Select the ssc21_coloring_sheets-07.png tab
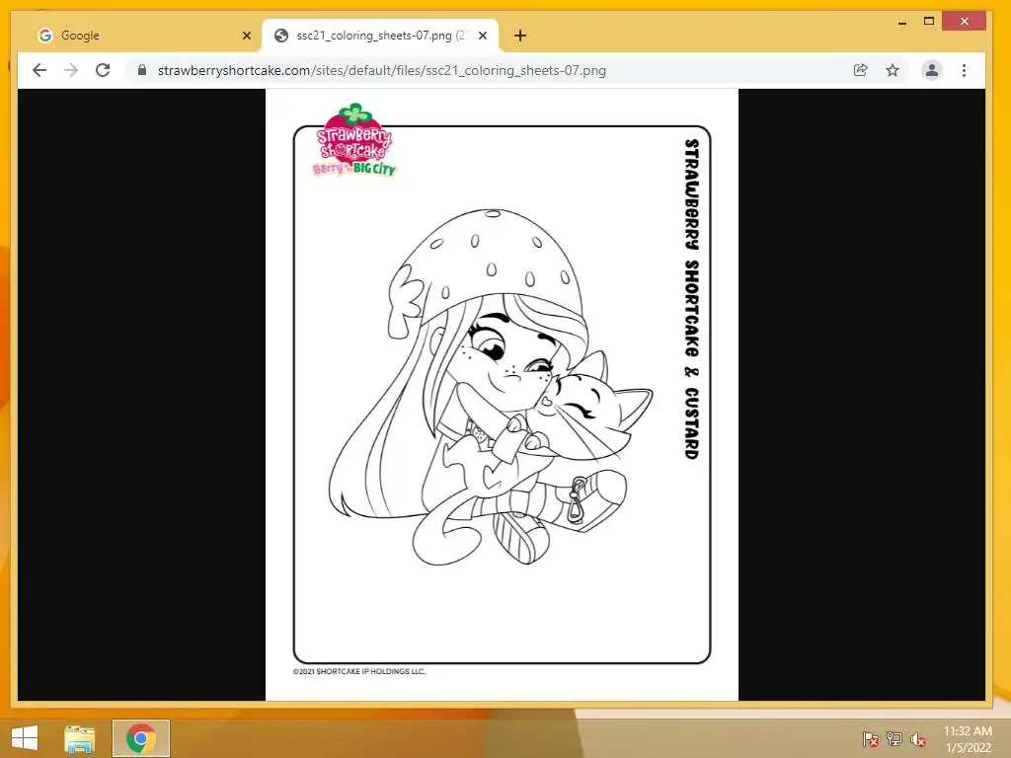Image resolution: width=1011 pixels, height=758 pixels. (380, 36)
